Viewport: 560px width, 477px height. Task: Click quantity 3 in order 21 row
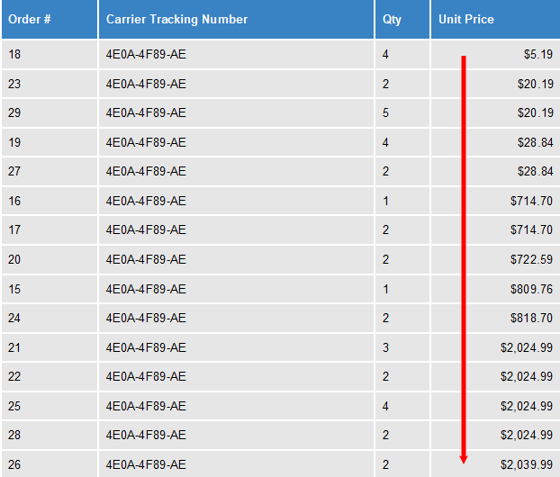coord(385,347)
